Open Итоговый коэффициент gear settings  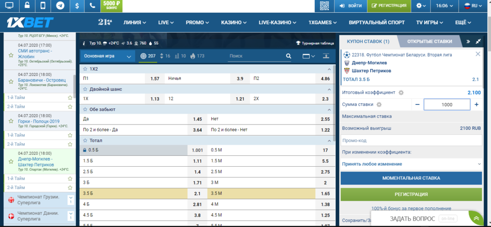[x=401, y=93]
